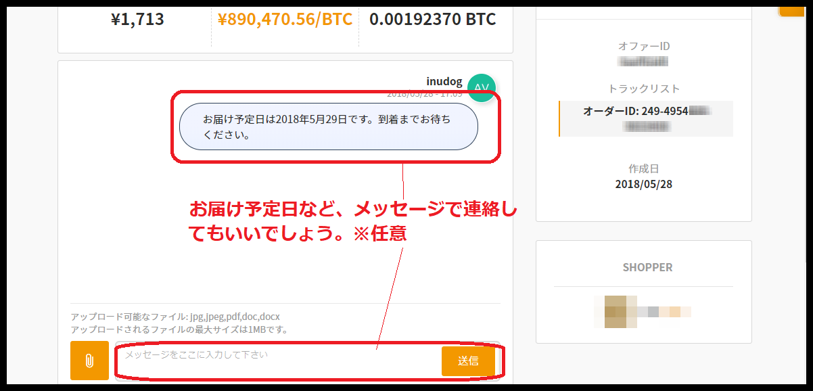Click the paperclip attach file button

(x=89, y=361)
